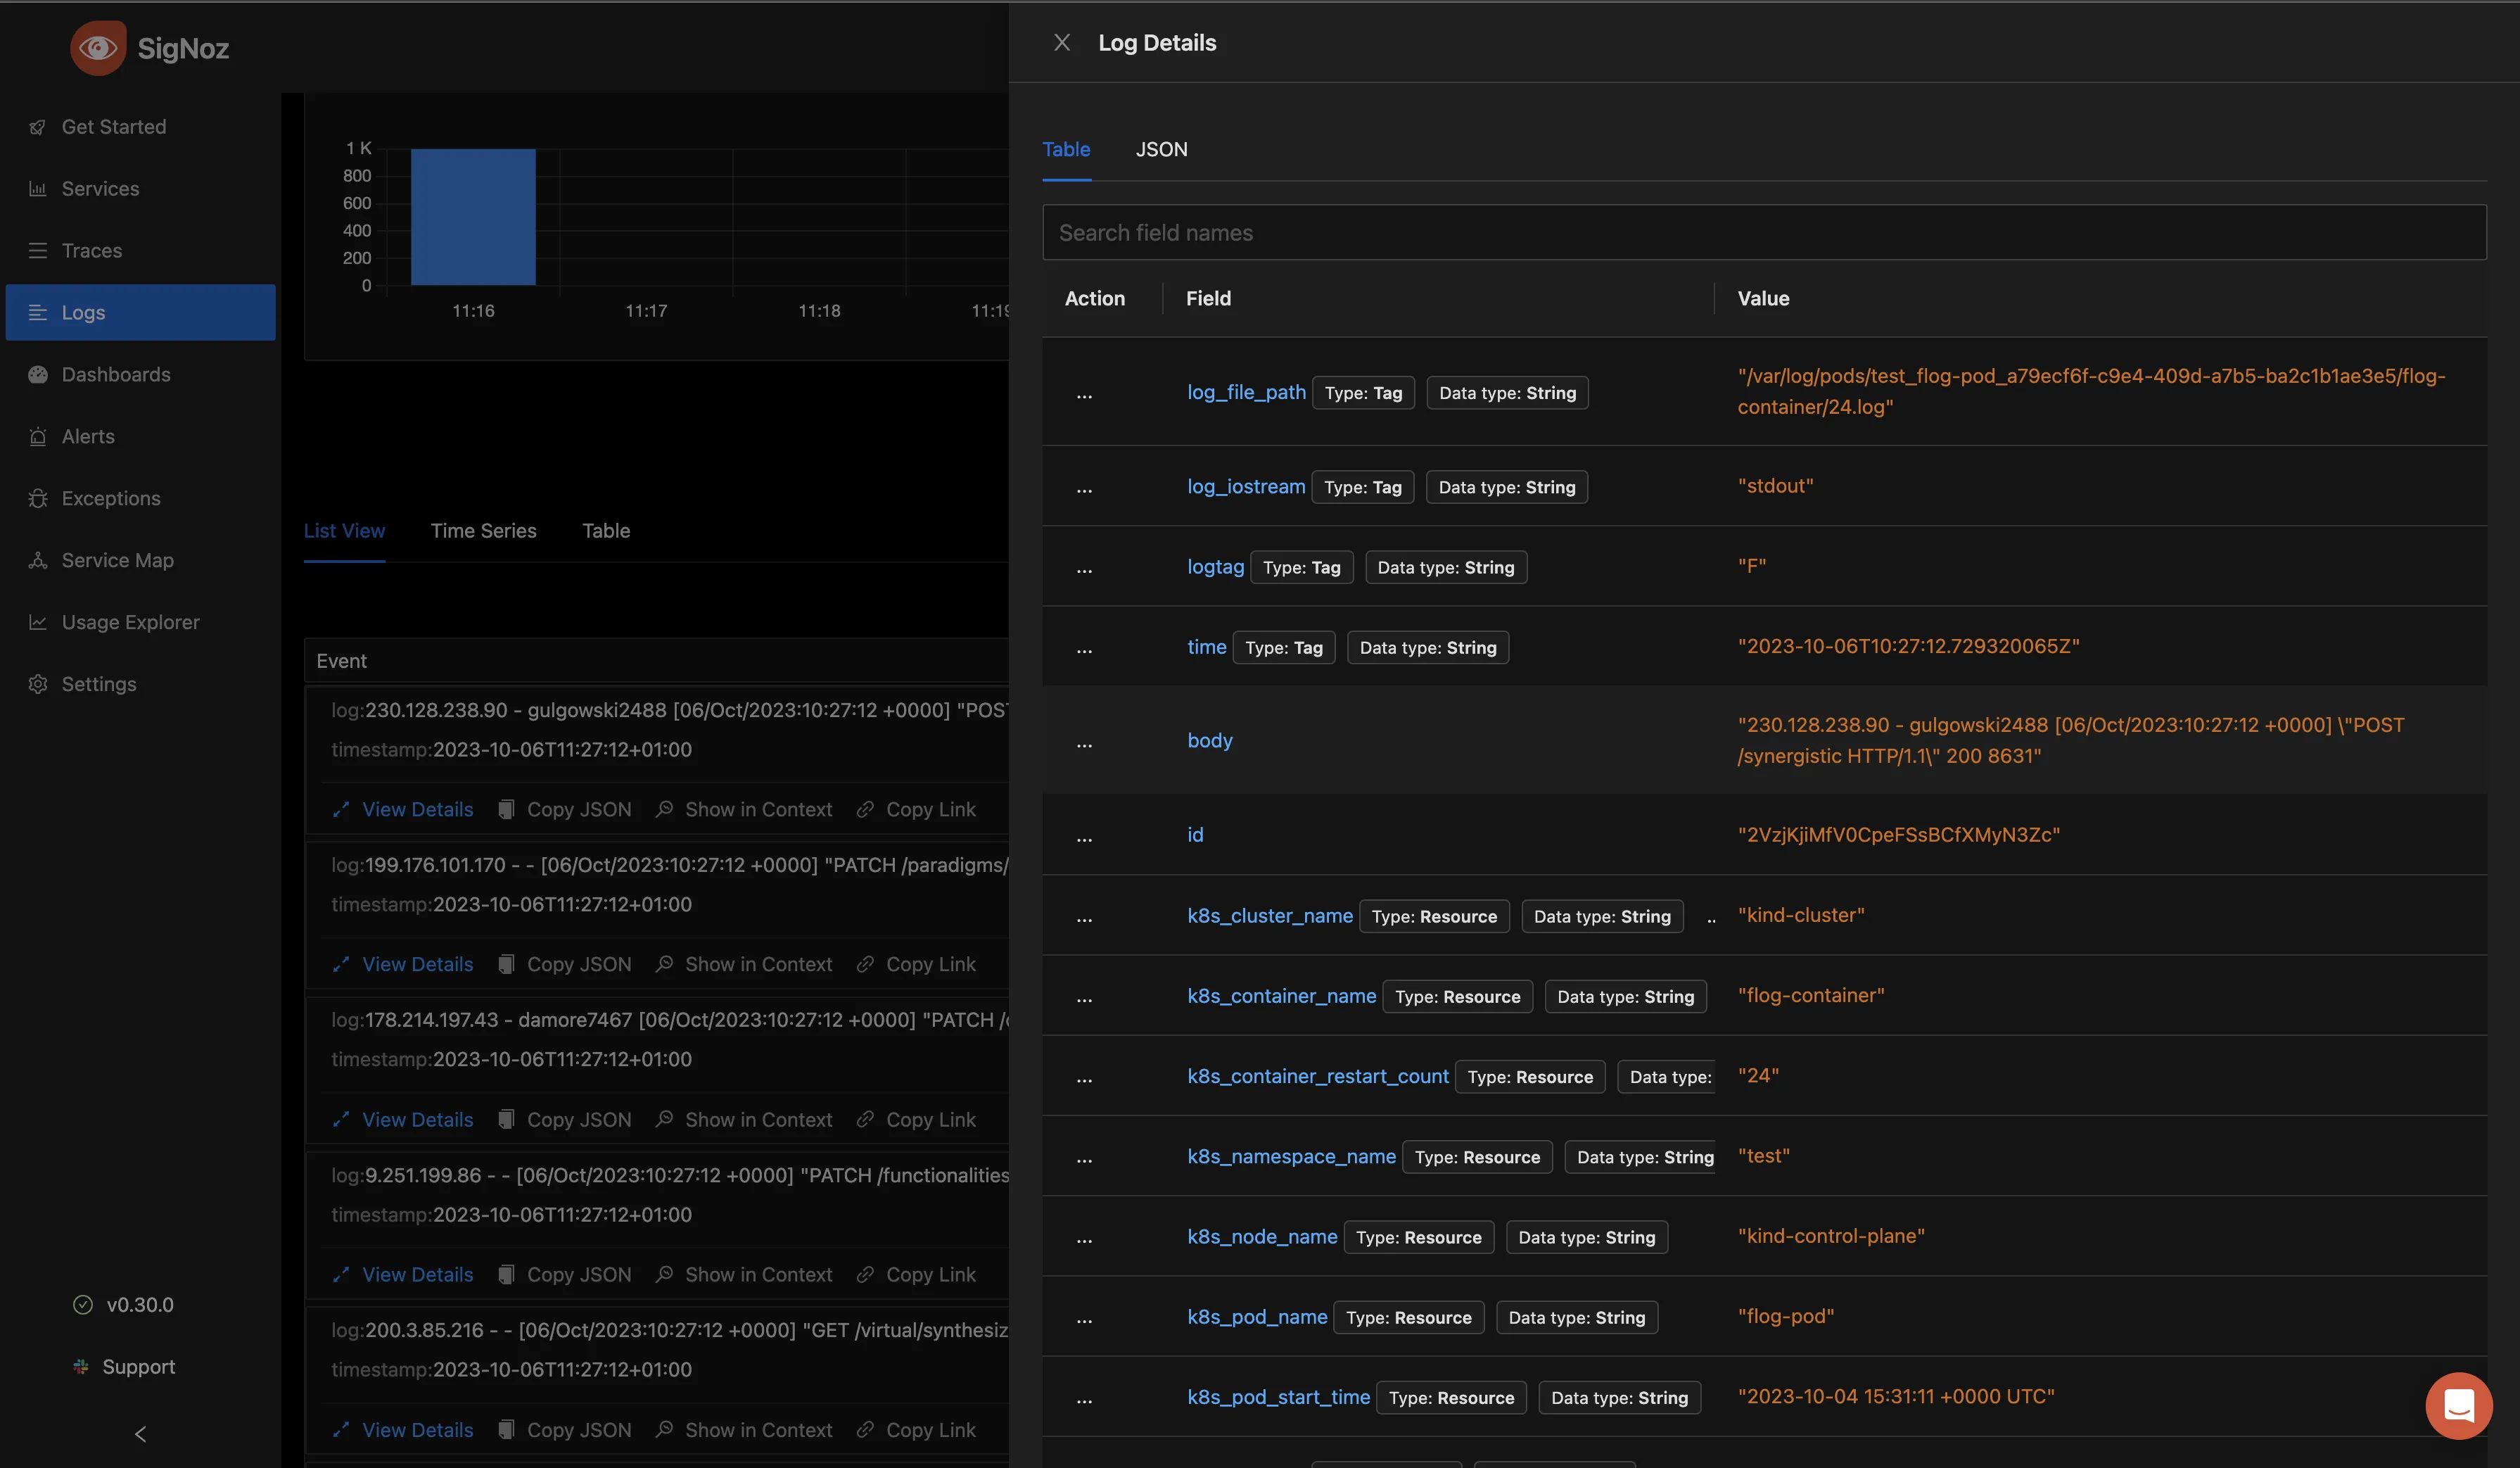Image resolution: width=2520 pixels, height=1468 pixels.
Task: Click the Usage Explorer line-chart icon
Action: (38, 623)
